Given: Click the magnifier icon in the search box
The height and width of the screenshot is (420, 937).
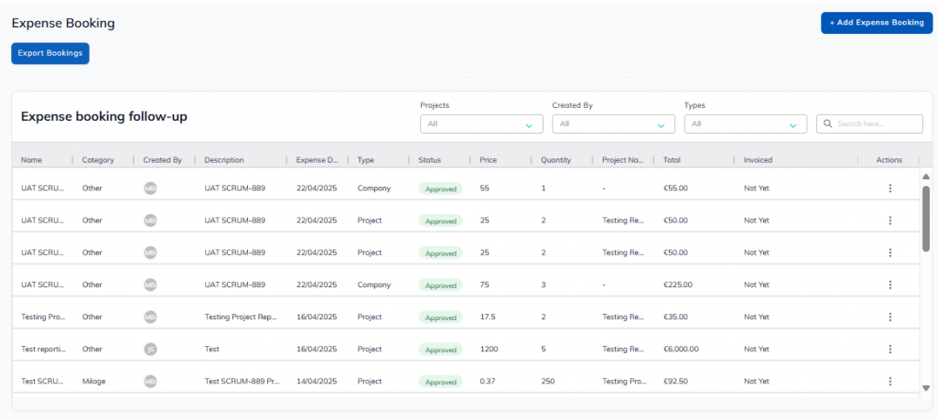Looking at the screenshot, I should click(826, 124).
